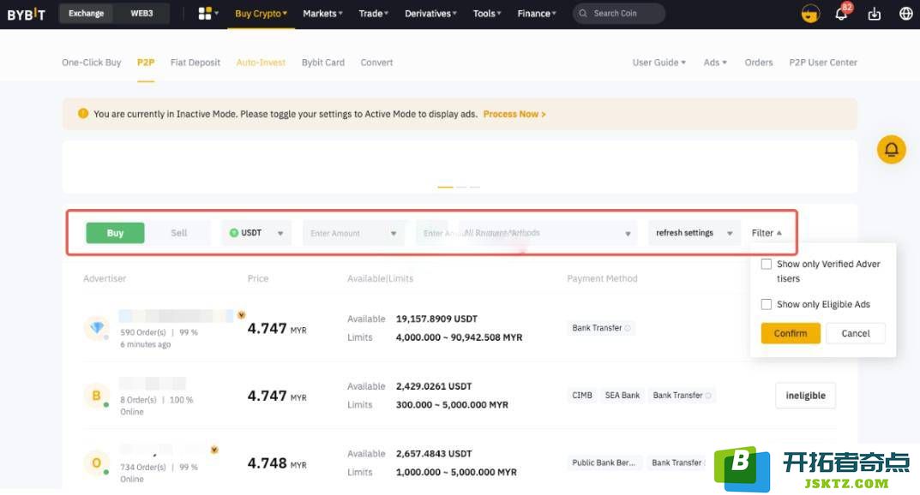Viewport: 920px width, 495px height.
Task: Click Bank Transfer info icon in CIMB row
Action: coord(707,396)
